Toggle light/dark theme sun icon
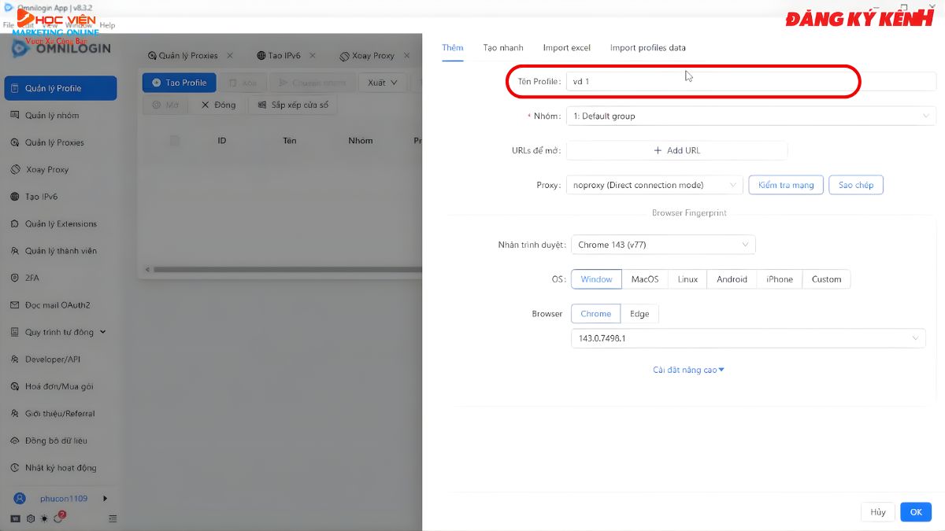This screenshot has width=945, height=531. coord(44,518)
